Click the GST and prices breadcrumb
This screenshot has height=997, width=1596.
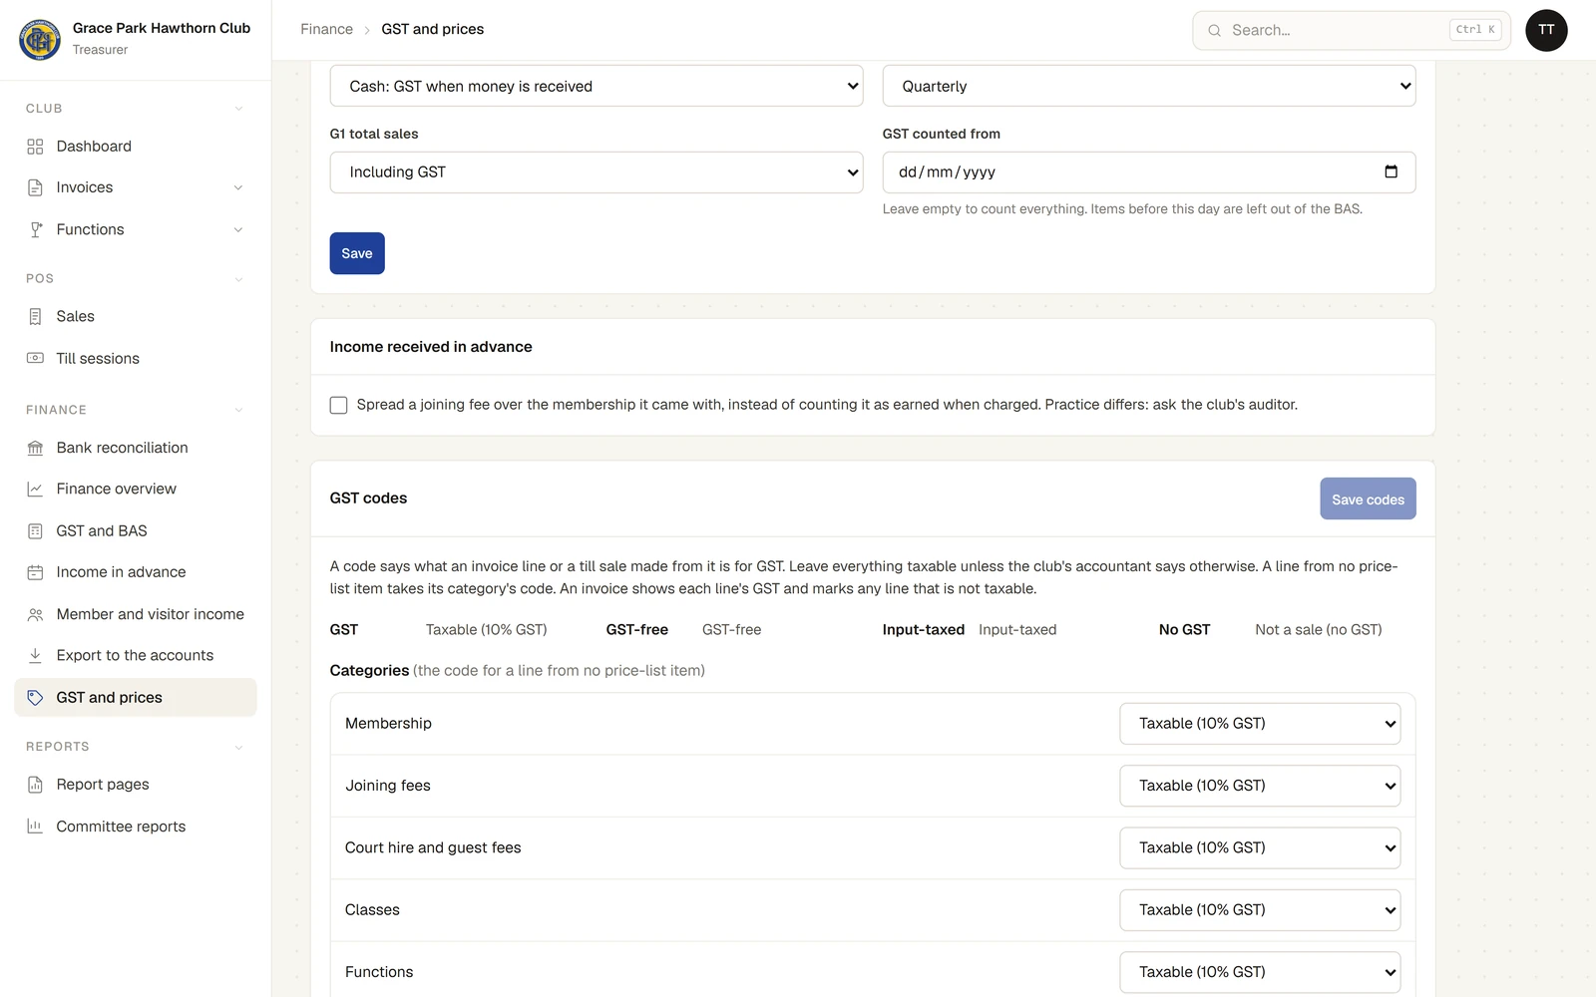point(432,29)
